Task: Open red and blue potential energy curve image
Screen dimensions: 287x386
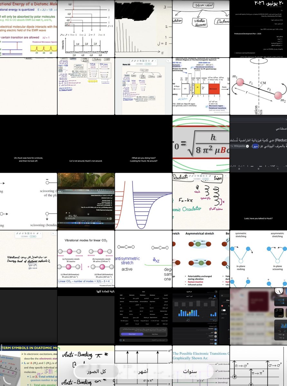Action: coord(143,201)
